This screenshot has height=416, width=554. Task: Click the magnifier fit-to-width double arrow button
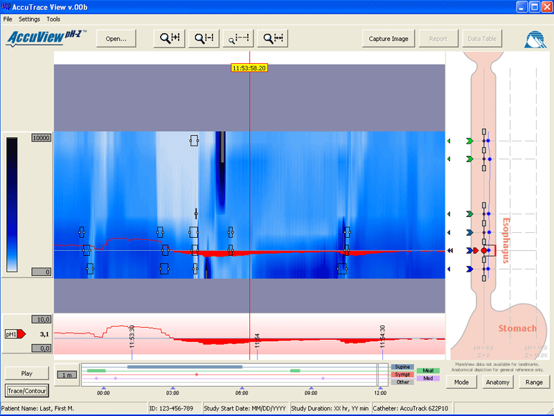[x=273, y=38]
